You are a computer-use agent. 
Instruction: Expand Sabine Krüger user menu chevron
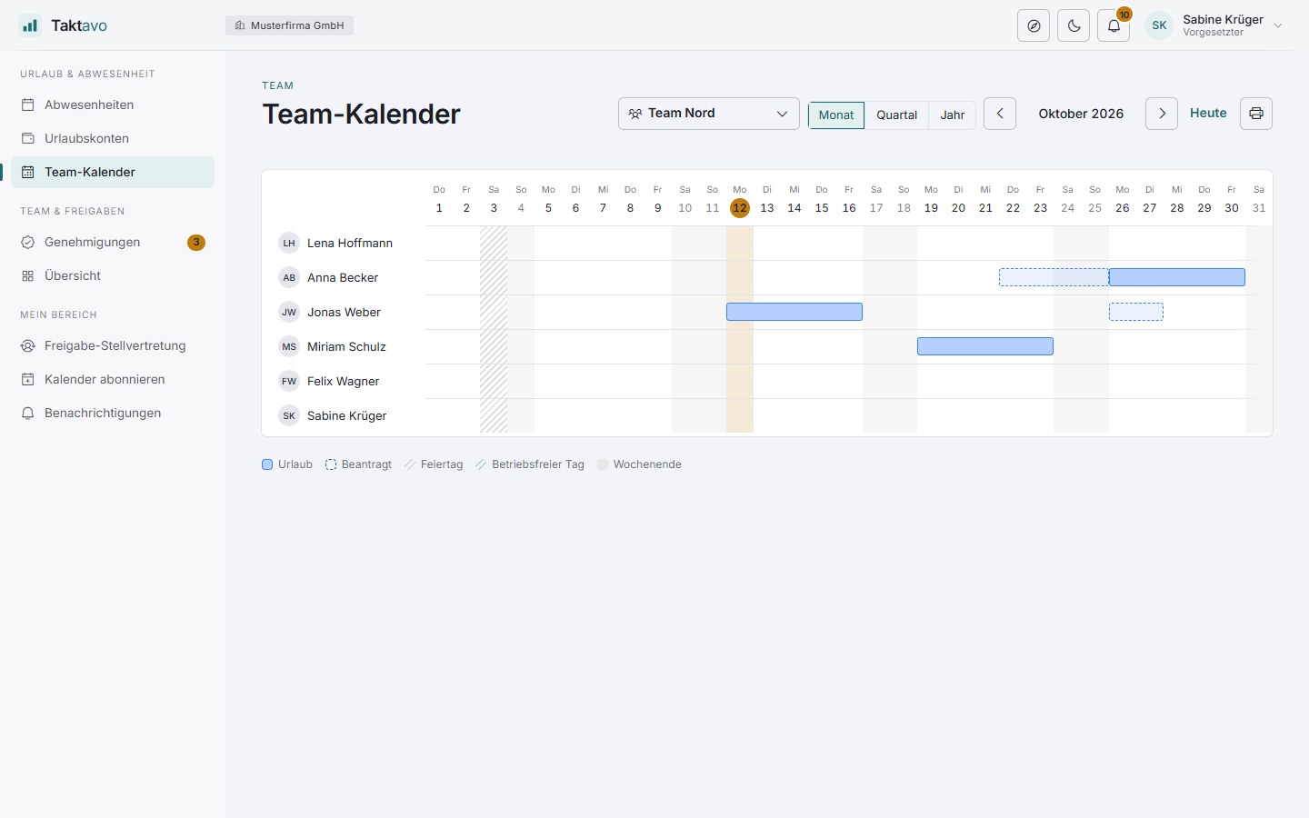pyautogui.click(x=1278, y=25)
